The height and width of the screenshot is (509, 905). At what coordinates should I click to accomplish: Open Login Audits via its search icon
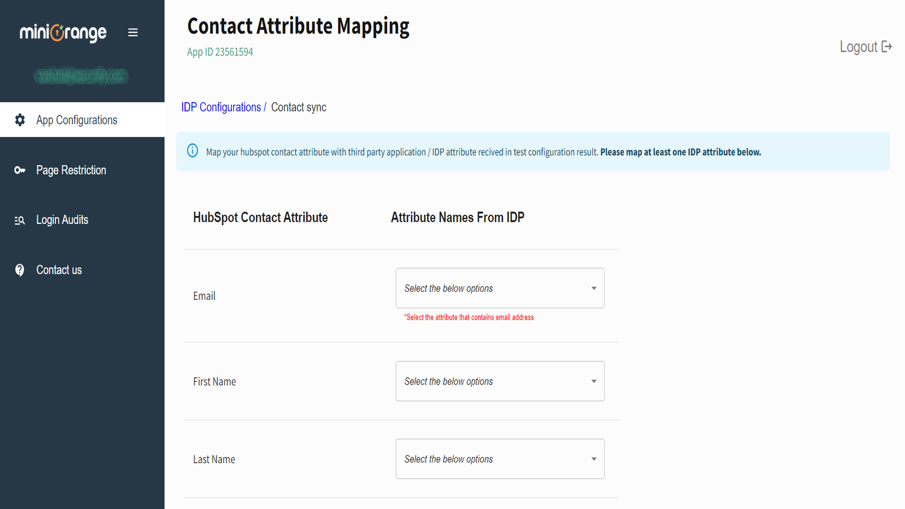[20, 219]
